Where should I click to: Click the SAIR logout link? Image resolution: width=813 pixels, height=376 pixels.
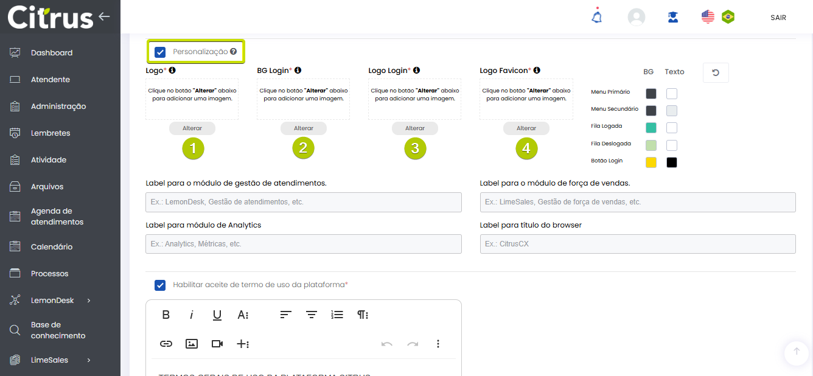(778, 18)
